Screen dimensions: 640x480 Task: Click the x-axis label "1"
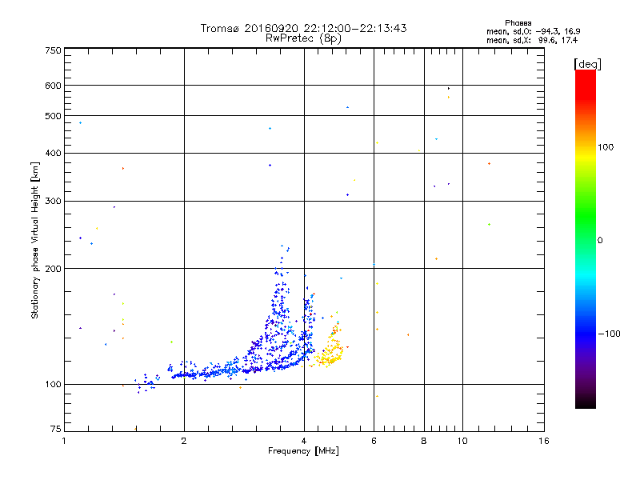pyautogui.click(x=64, y=442)
